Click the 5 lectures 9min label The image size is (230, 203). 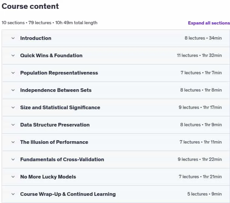(x=205, y=194)
